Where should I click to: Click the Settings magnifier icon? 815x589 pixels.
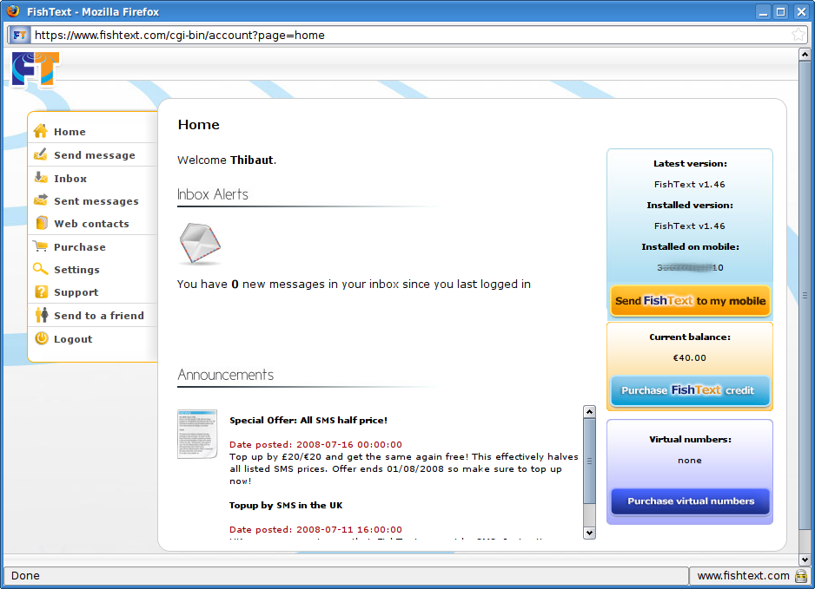40,270
